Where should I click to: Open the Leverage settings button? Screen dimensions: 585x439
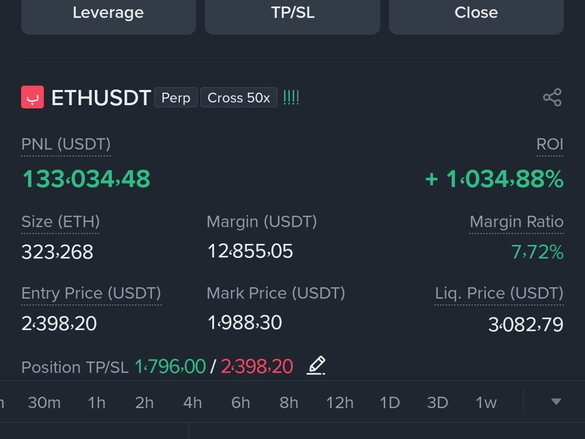point(108,15)
